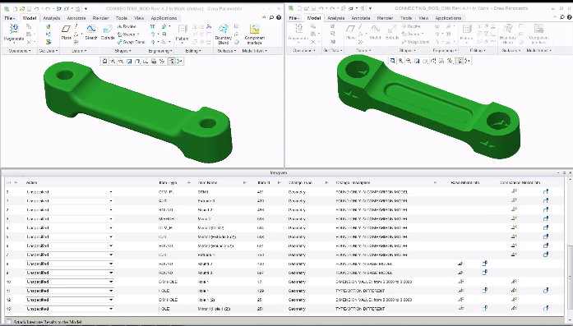Choose Swept Blend in the left window
This screenshot has width=573, height=326.
[132, 42]
